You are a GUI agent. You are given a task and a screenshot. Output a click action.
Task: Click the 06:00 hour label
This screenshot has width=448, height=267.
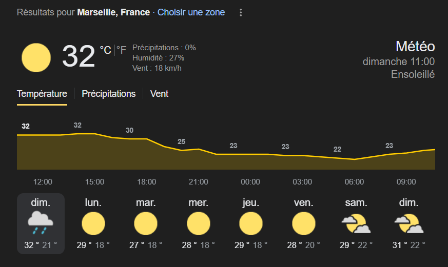point(354,182)
